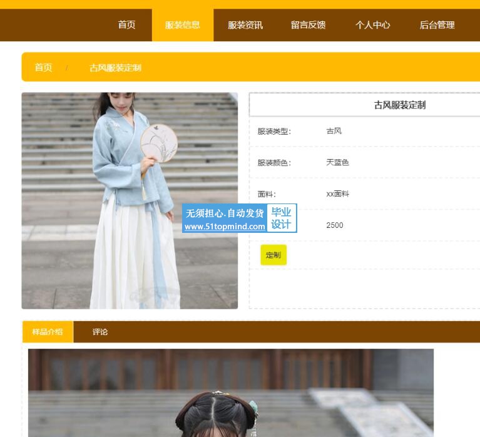Click the xx面料 fabric value

click(337, 194)
